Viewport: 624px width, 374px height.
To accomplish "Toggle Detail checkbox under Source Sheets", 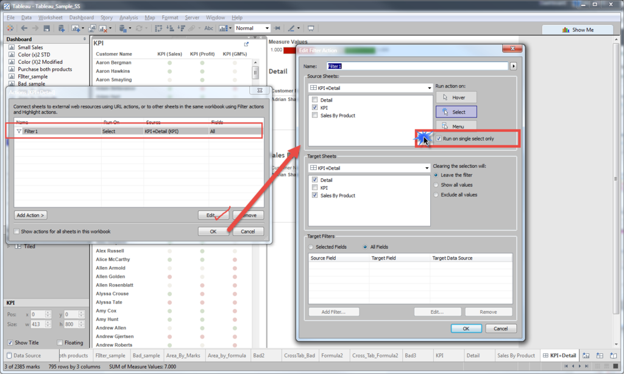I will coord(315,100).
